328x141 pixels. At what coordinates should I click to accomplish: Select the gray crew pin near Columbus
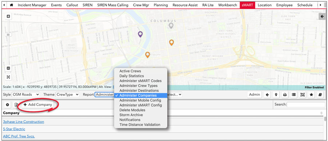pyautogui.click(x=171, y=25)
